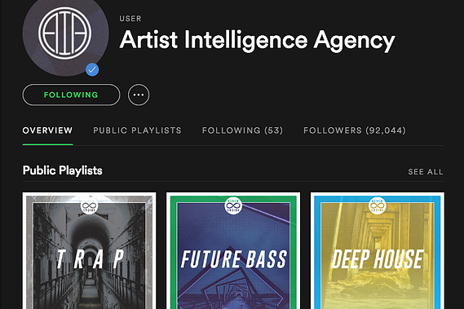Screen dimensions: 464x309
Task: Open the Public Playlists tab
Action: (x=137, y=130)
